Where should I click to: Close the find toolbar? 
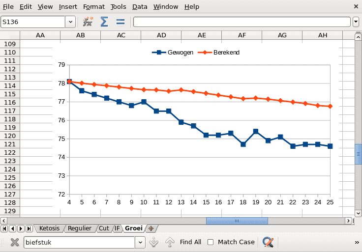click(15, 242)
